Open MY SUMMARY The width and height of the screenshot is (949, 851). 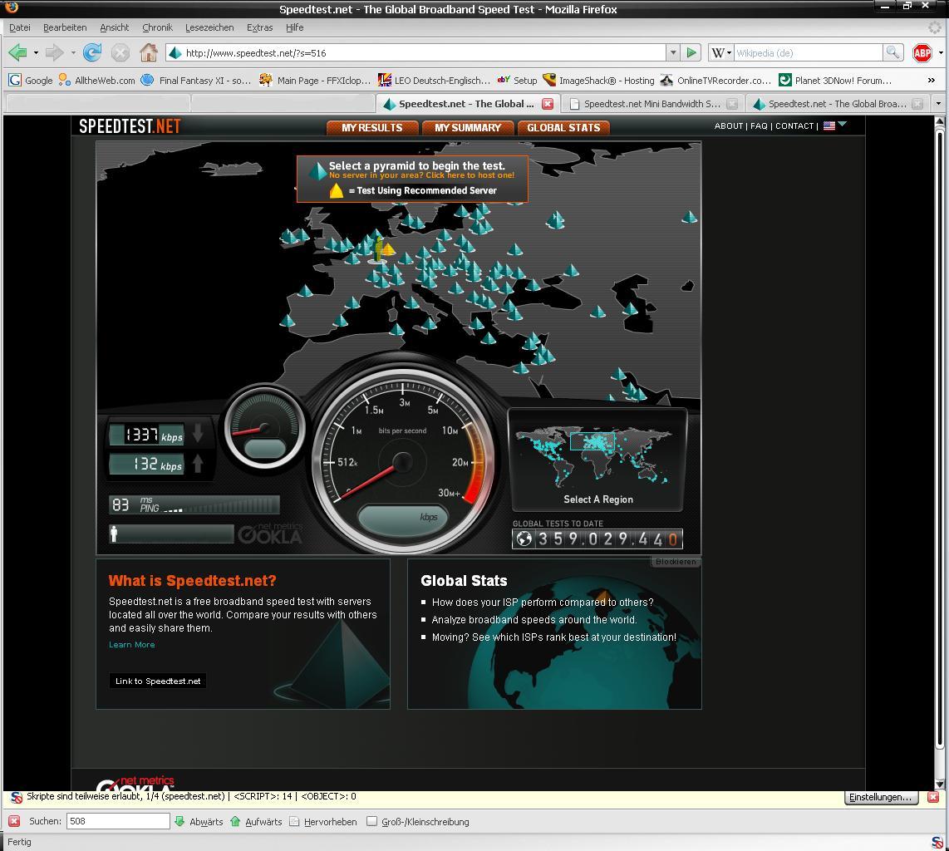point(468,128)
